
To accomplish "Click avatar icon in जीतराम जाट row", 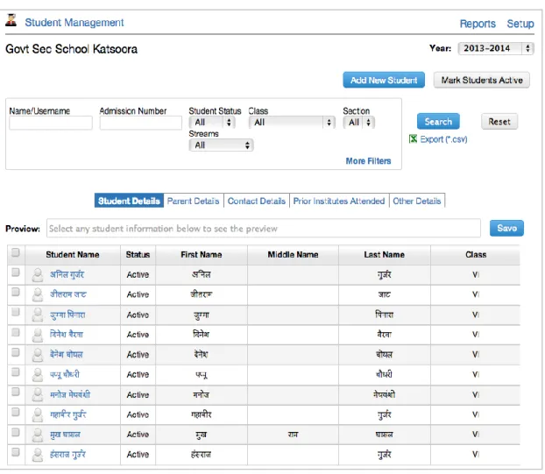I will pos(38,294).
